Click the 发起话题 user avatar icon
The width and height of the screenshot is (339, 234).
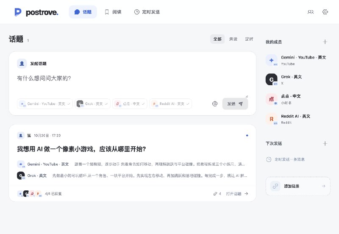click(x=22, y=64)
